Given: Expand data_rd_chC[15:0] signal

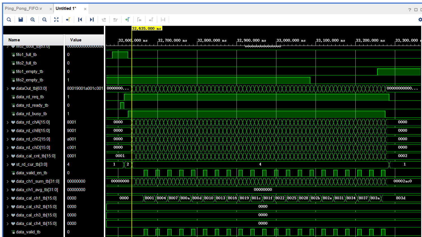Looking at the screenshot, I should click(8, 139).
